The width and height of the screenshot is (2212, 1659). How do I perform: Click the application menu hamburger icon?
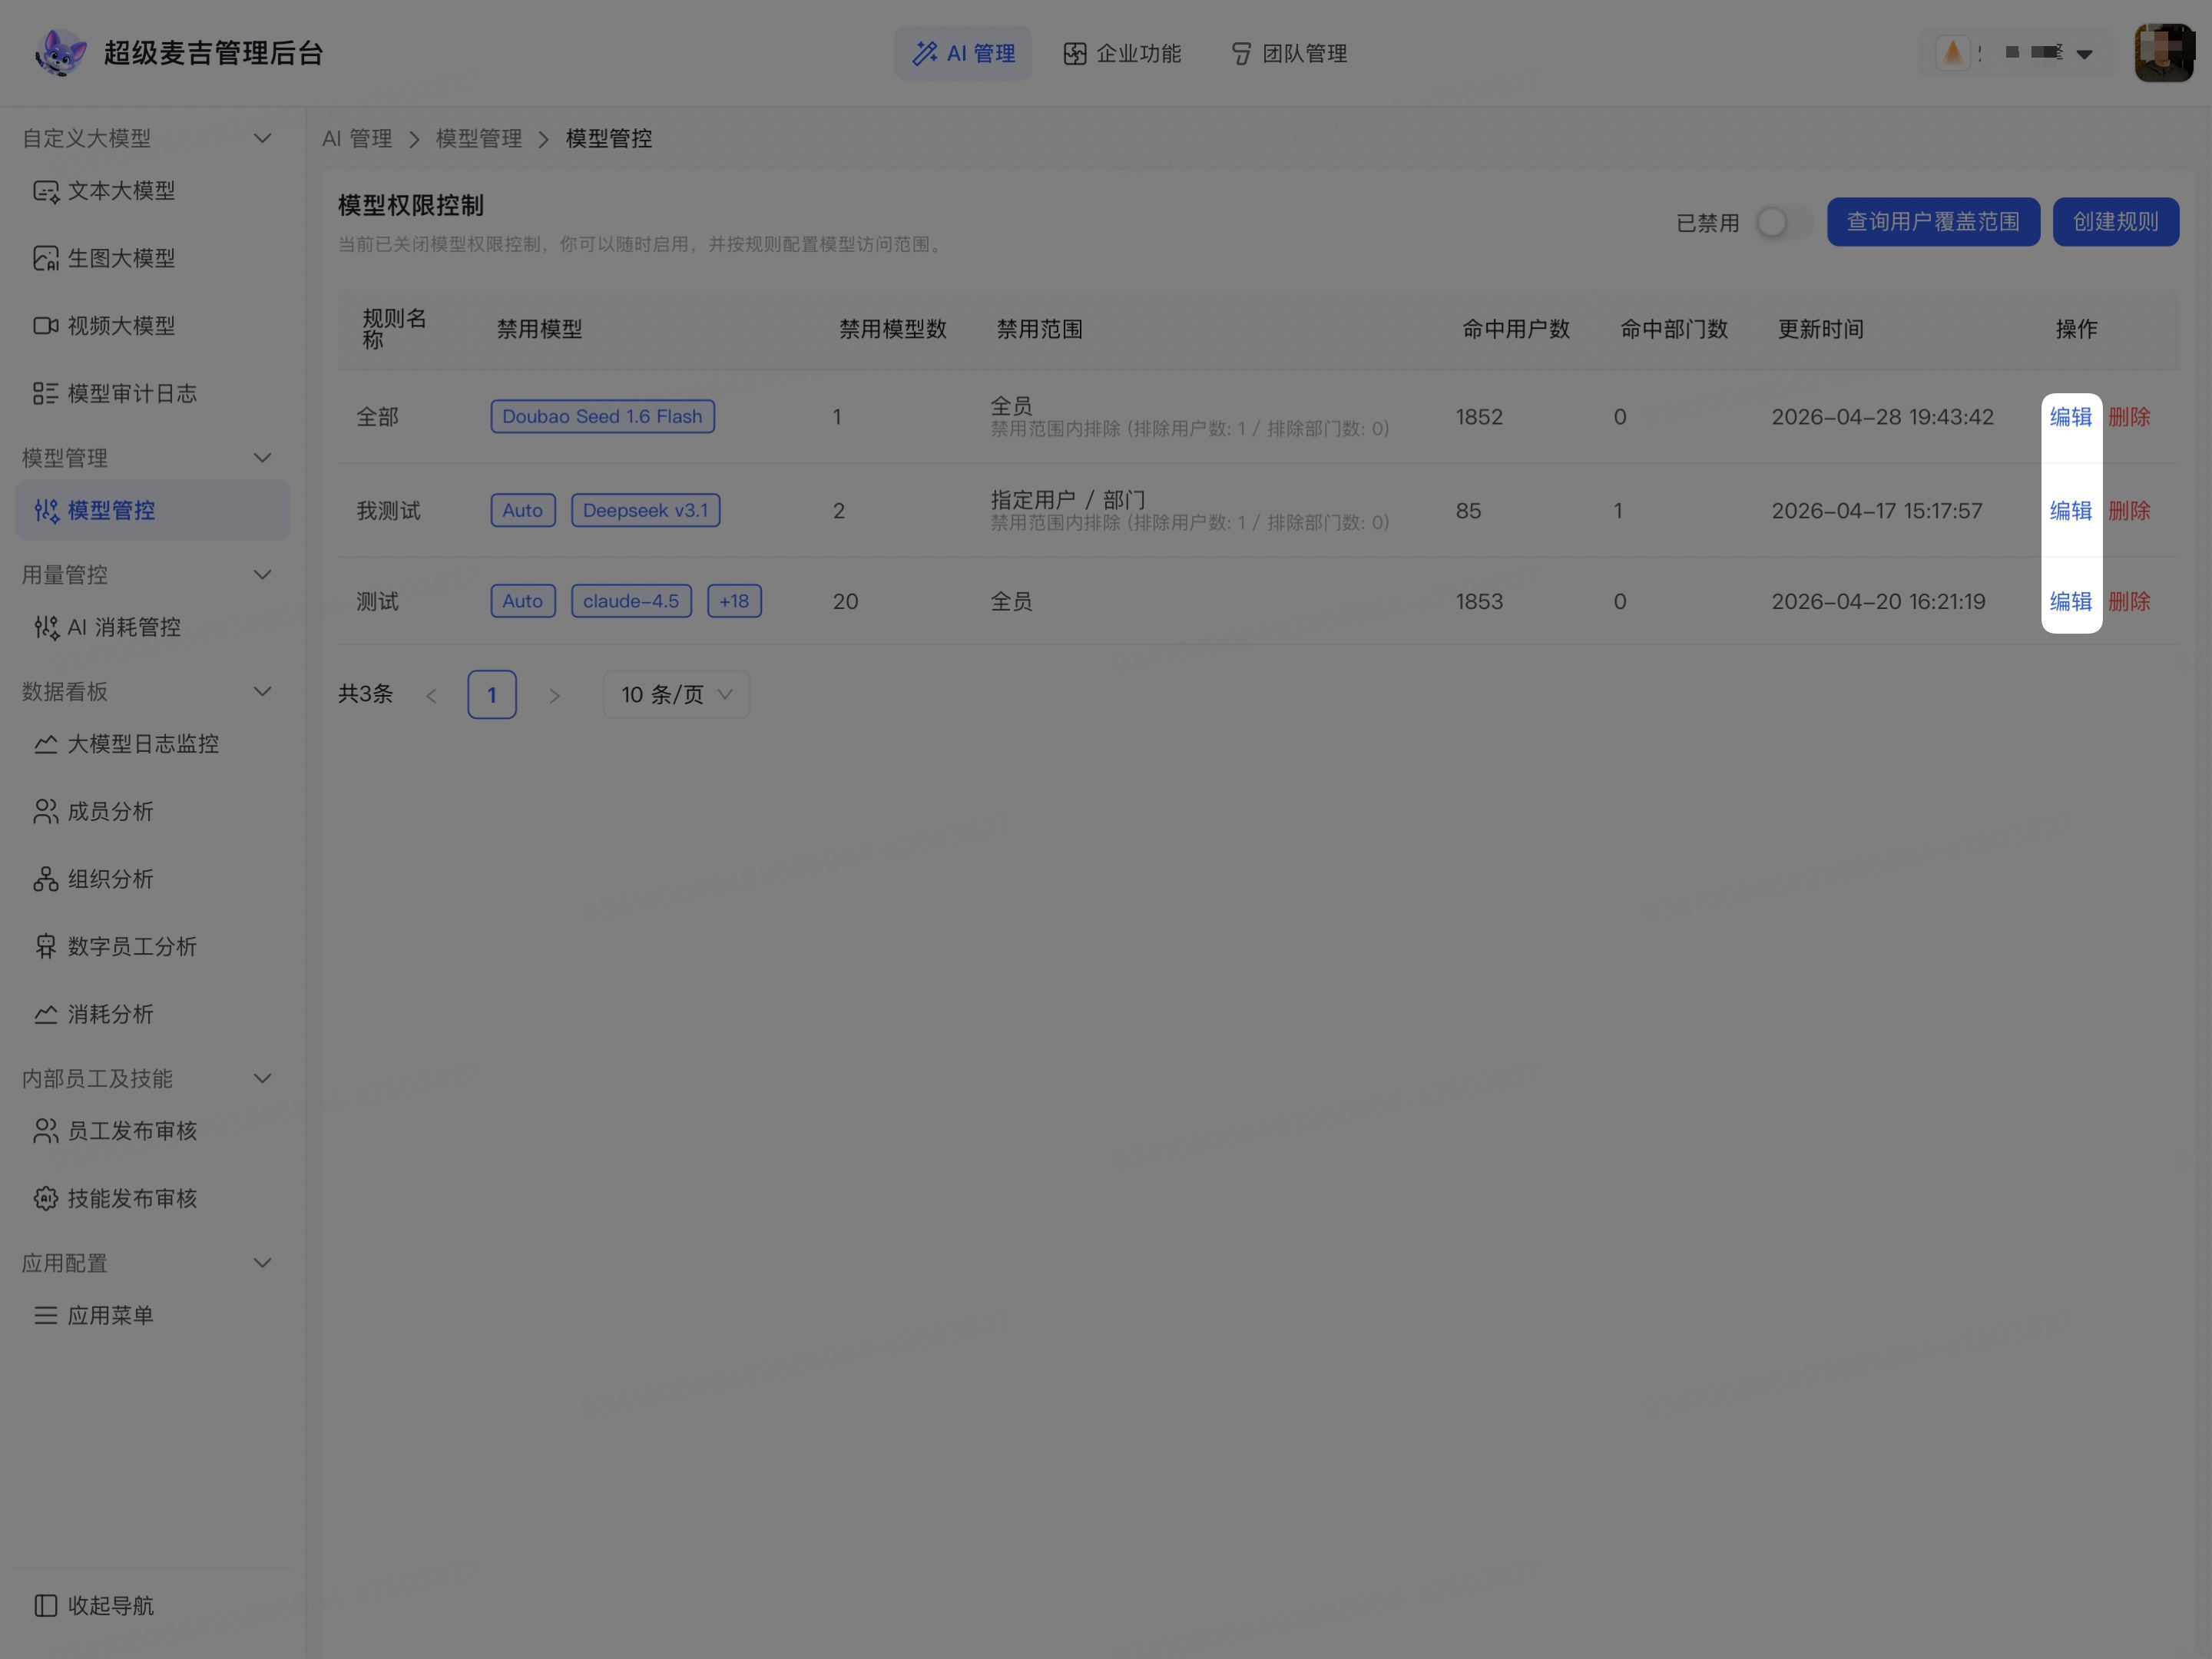click(x=46, y=1315)
